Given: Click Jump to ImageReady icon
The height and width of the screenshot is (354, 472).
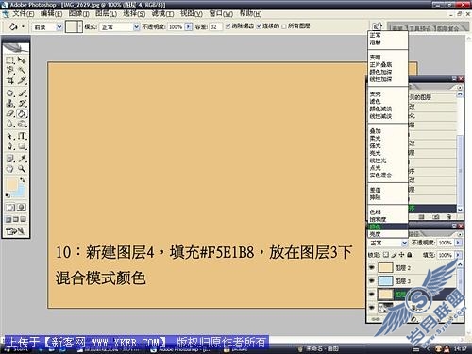Looking at the screenshot, I should tap(15, 231).
